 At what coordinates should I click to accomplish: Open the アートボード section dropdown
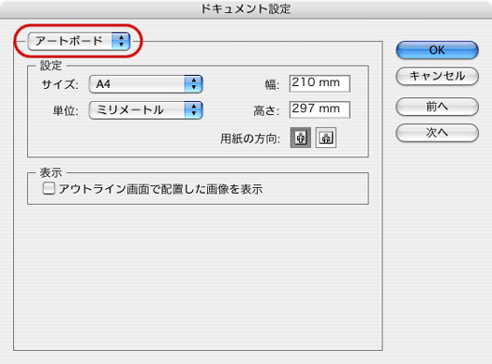(x=79, y=41)
